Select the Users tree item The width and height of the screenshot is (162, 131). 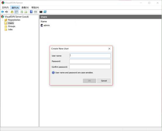pyautogui.click(x=11, y=23)
